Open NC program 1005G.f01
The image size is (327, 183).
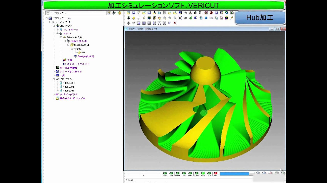pyautogui.click(x=69, y=91)
